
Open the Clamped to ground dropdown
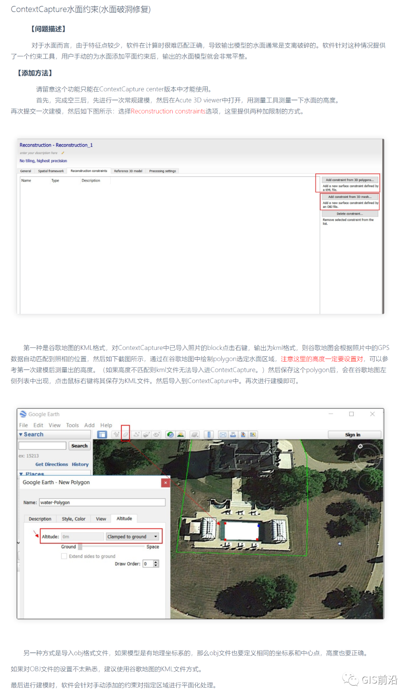point(132,537)
